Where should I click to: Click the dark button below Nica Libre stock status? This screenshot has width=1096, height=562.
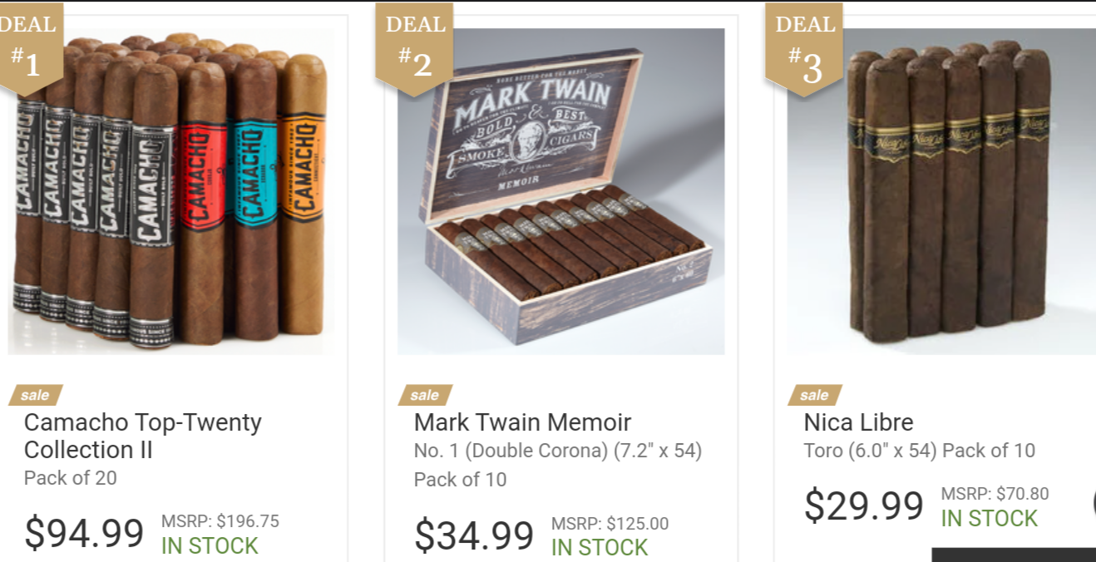(x=1014, y=555)
